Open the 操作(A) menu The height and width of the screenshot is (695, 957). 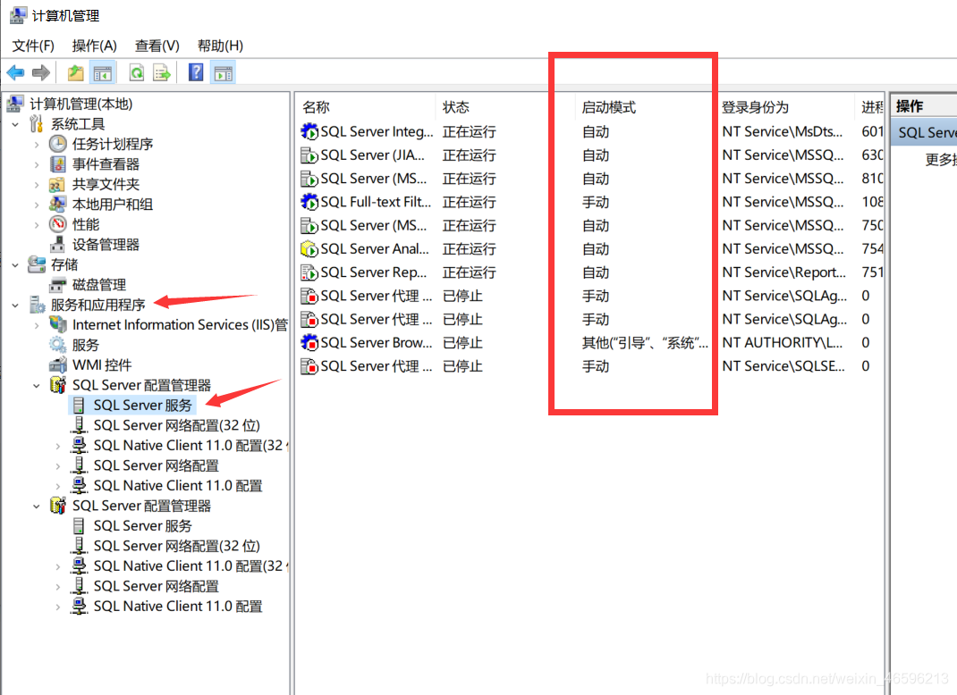pos(94,46)
